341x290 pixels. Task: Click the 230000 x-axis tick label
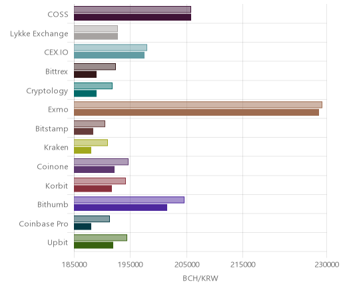tap(326, 265)
